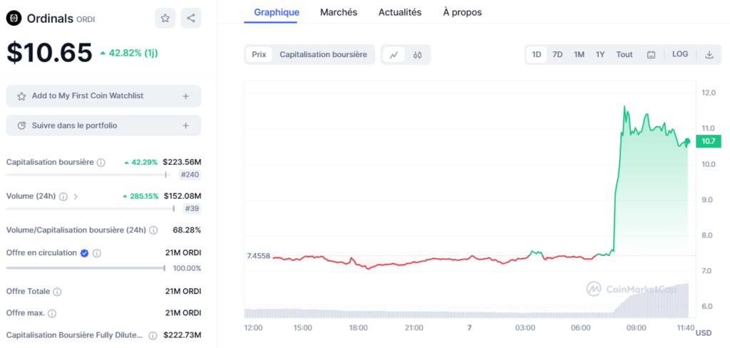Image resolution: width=730 pixels, height=348 pixels.
Task: Click Suivre dans le portfolio
Action: (103, 126)
